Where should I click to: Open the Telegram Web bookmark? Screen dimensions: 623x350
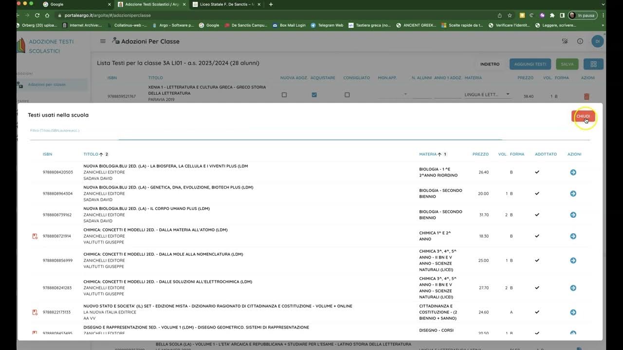point(327,25)
